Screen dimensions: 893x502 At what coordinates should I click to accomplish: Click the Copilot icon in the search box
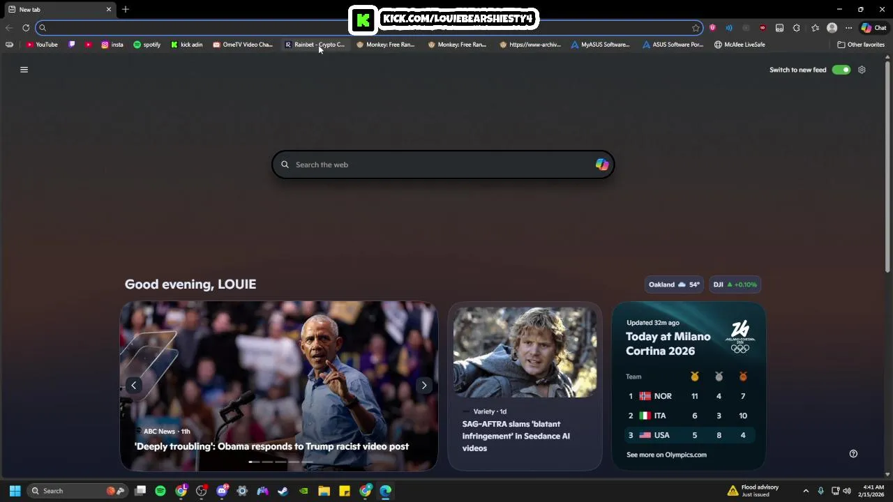tap(602, 165)
